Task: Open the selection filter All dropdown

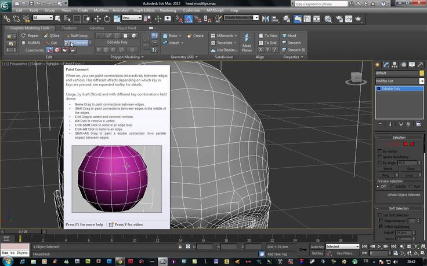Action: (42, 18)
